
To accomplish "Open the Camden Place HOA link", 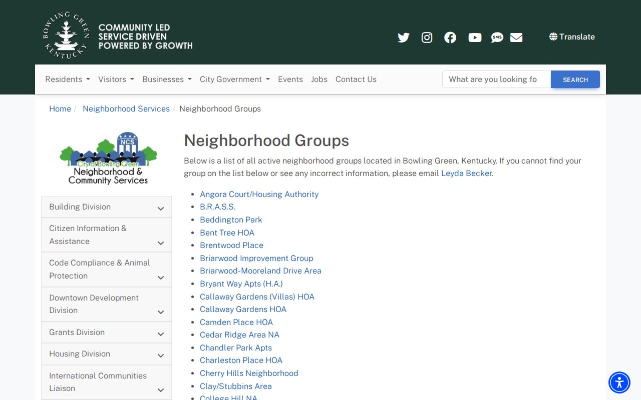I will (x=236, y=322).
